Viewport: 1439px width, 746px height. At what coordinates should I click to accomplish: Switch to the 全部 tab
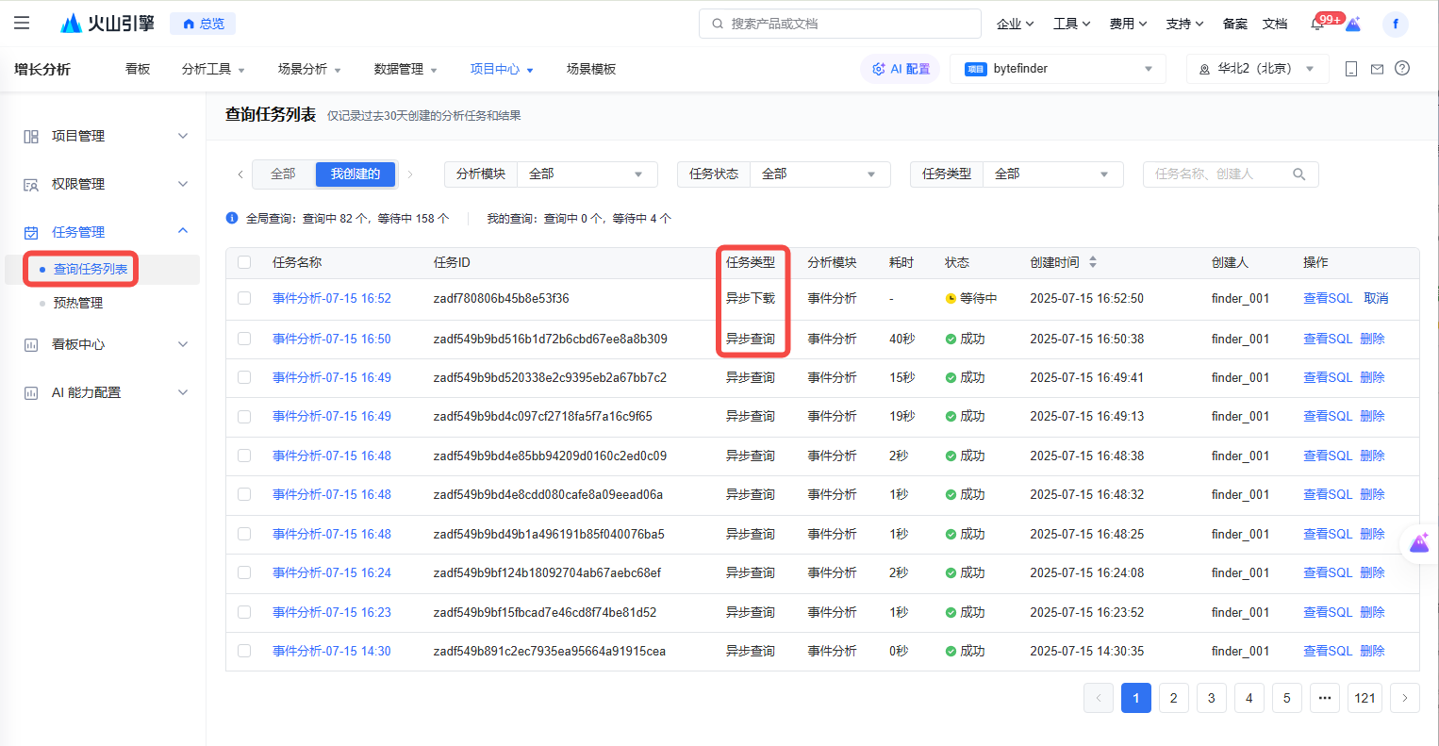tap(283, 174)
